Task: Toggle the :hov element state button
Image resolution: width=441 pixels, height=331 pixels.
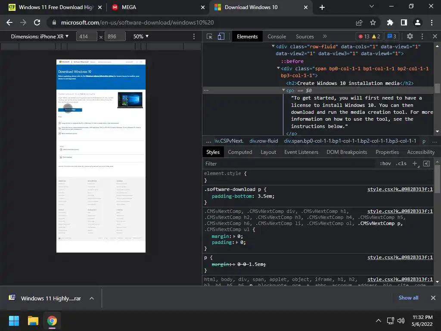Action: coord(385,163)
